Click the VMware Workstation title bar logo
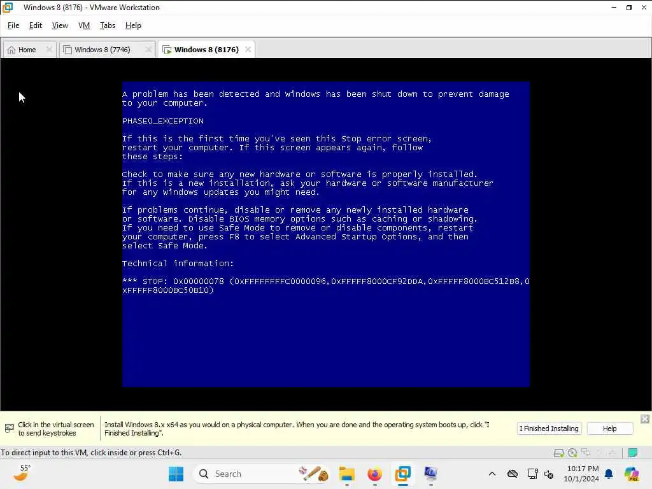The height and width of the screenshot is (489, 652). point(8,8)
